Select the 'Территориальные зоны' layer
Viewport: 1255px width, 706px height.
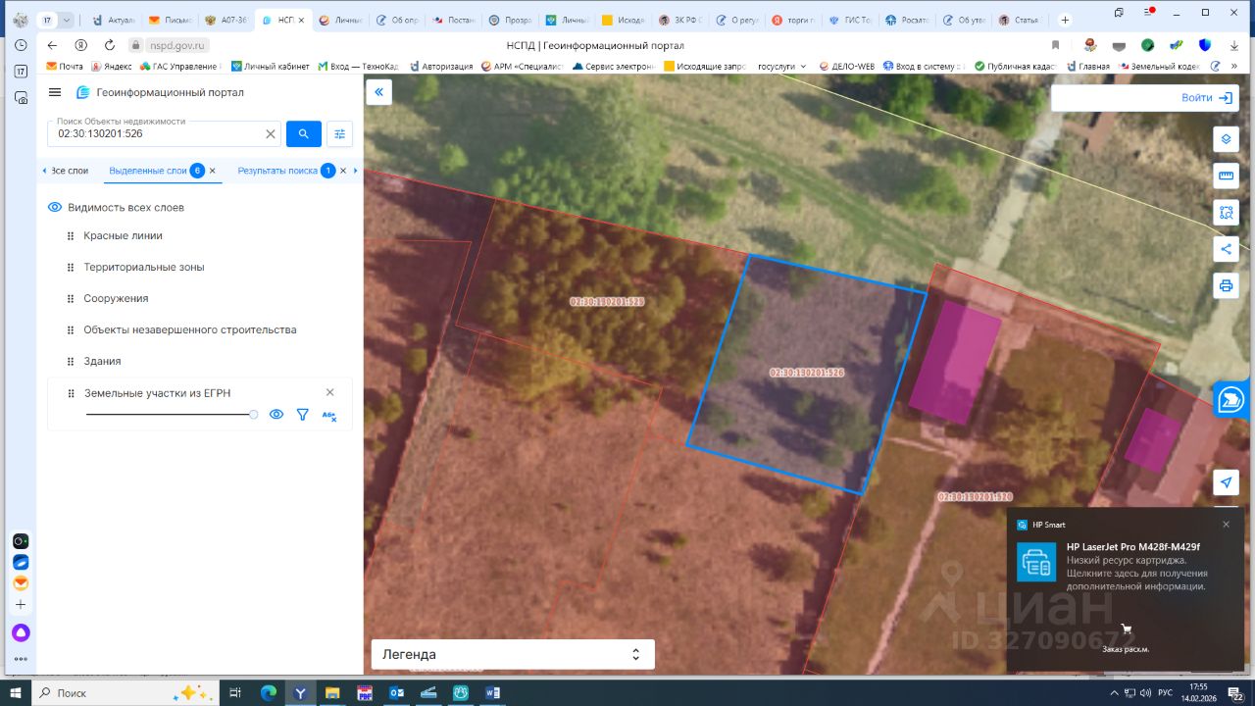coord(144,267)
